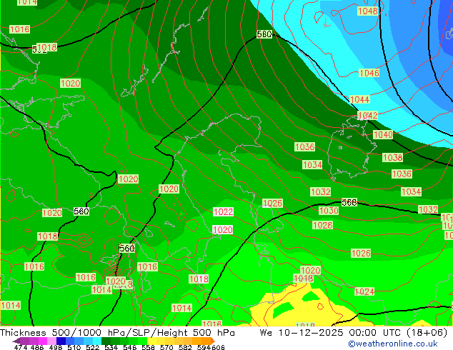Click the 1038 pressure label
Screen dimensions: 453x350
click(x=392, y=157)
